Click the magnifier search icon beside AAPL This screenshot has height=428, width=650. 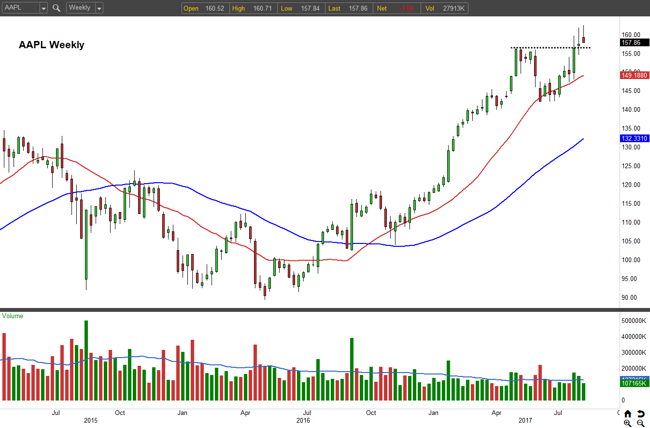(57, 8)
